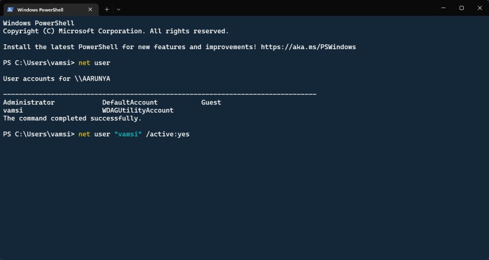Click the Guest account name
The width and height of the screenshot is (489, 260).
(x=211, y=103)
